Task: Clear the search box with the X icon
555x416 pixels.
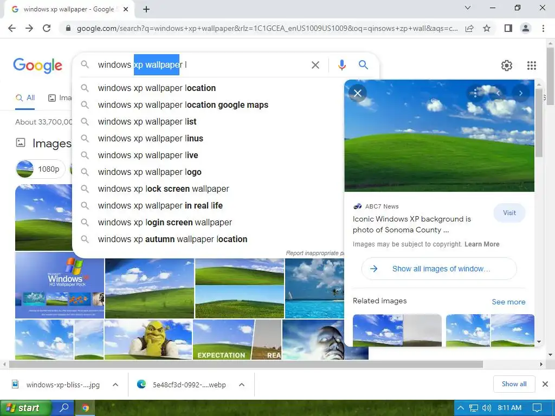Action: 315,65
